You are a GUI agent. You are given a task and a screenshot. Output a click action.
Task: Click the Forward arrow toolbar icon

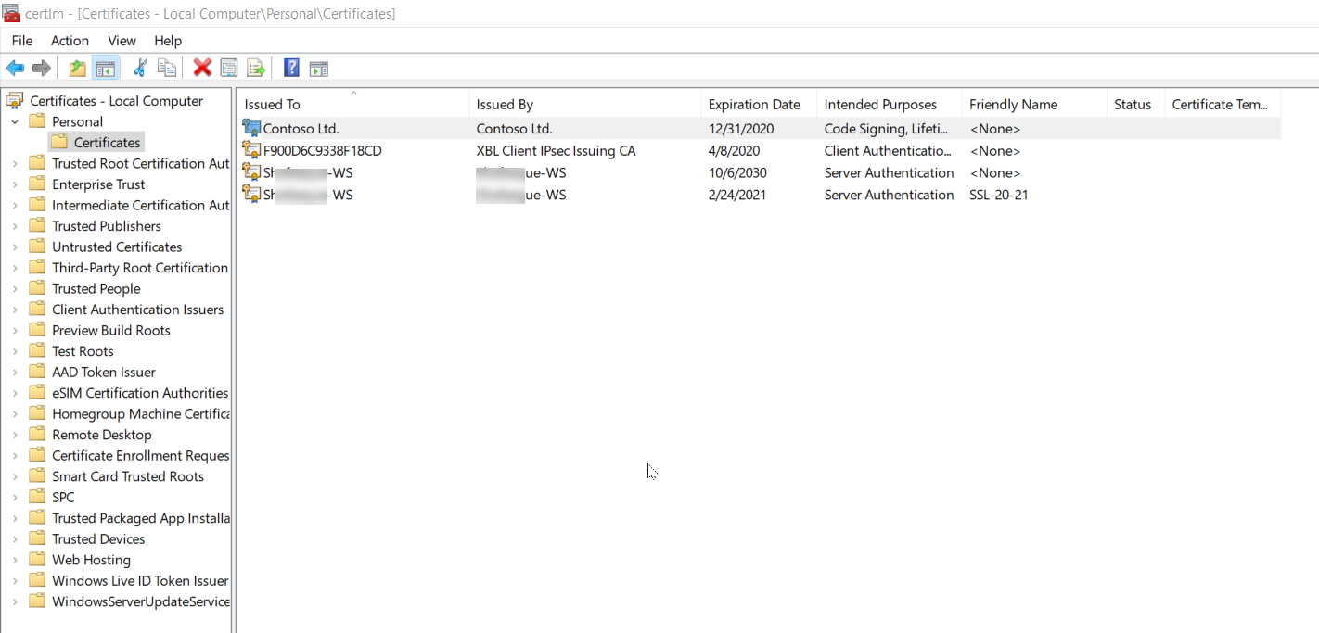point(42,68)
